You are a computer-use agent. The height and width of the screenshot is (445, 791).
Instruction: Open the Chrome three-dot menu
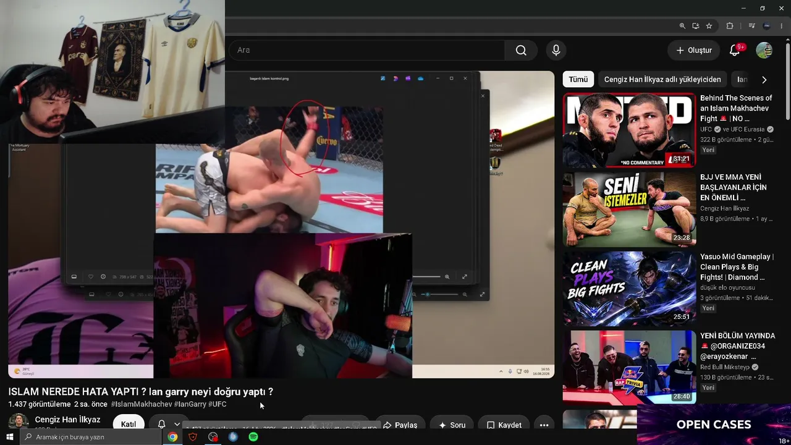coord(781,26)
